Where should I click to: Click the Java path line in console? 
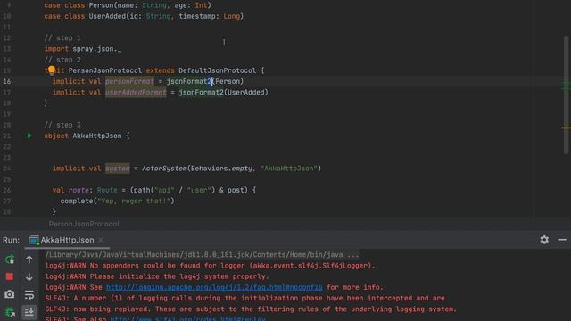202,255
